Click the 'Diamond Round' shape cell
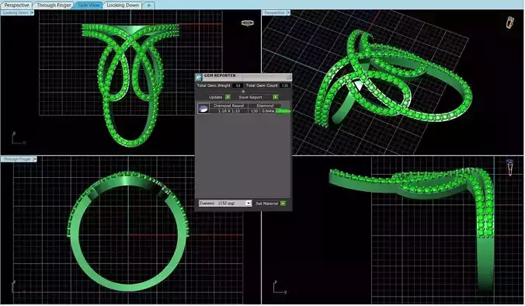 coord(228,106)
